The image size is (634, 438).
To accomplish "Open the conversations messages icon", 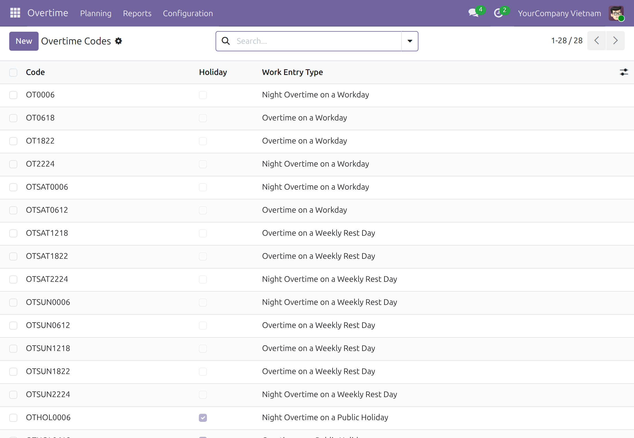I will (x=473, y=13).
